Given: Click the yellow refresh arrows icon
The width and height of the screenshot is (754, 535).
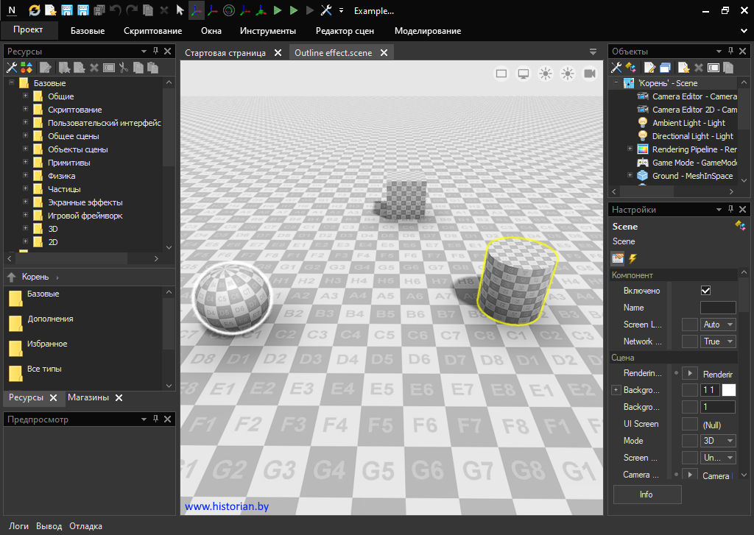Looking at the screenshot, I should coord(35,11).
